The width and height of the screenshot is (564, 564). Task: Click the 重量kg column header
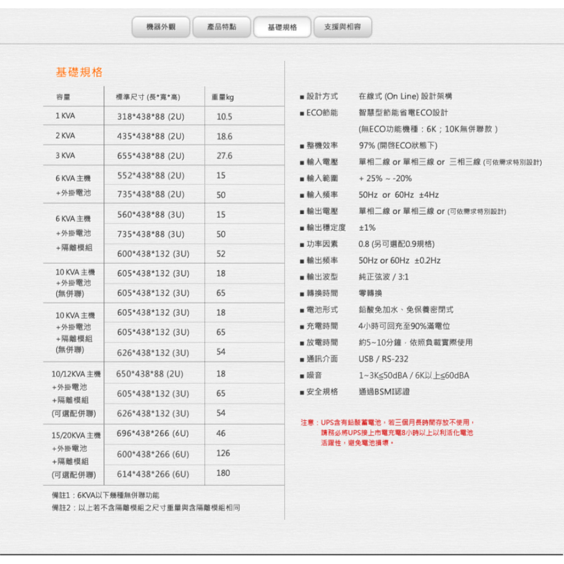[x=223, y=97]
